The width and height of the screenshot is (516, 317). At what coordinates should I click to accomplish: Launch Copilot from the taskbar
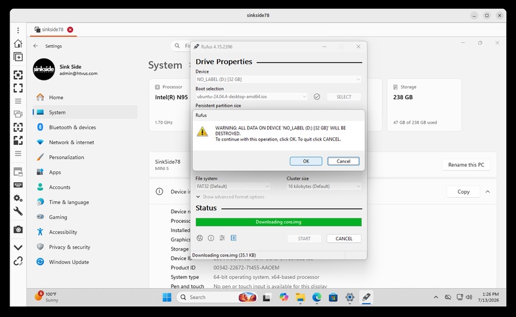tap(283, 297)
